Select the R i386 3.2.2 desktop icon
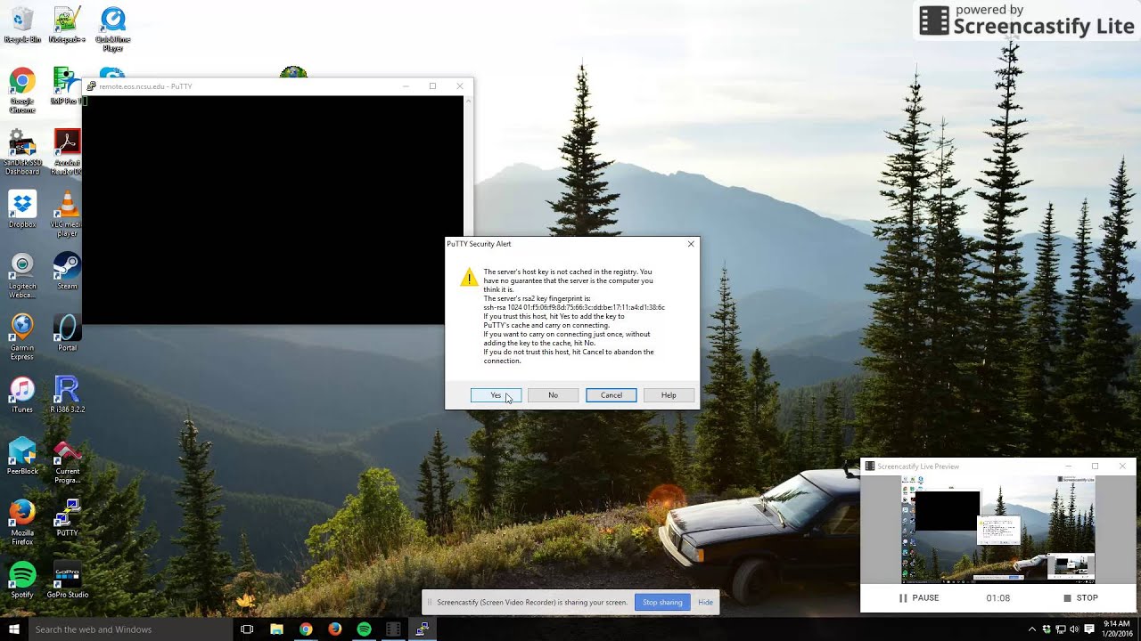The width and height of the screenshot is (1141, 641). [x=69, y=394]
